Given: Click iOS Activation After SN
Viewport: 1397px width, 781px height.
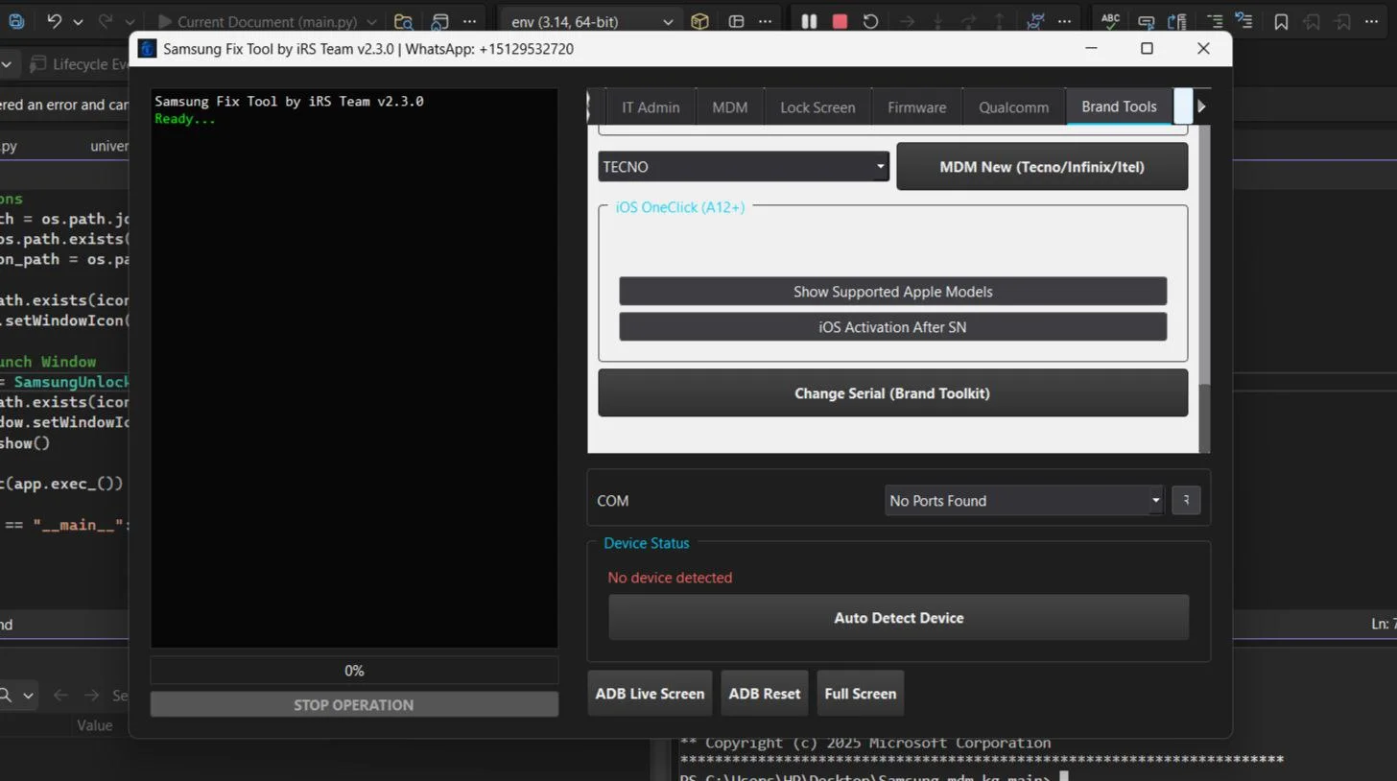Looking at the screenshot, I should point(892,327).
